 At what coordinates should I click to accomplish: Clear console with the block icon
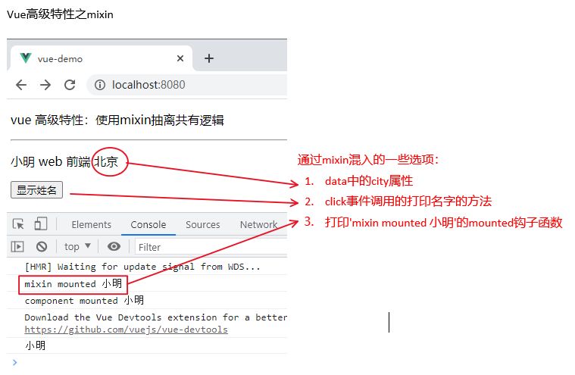[x=42, y=247]
